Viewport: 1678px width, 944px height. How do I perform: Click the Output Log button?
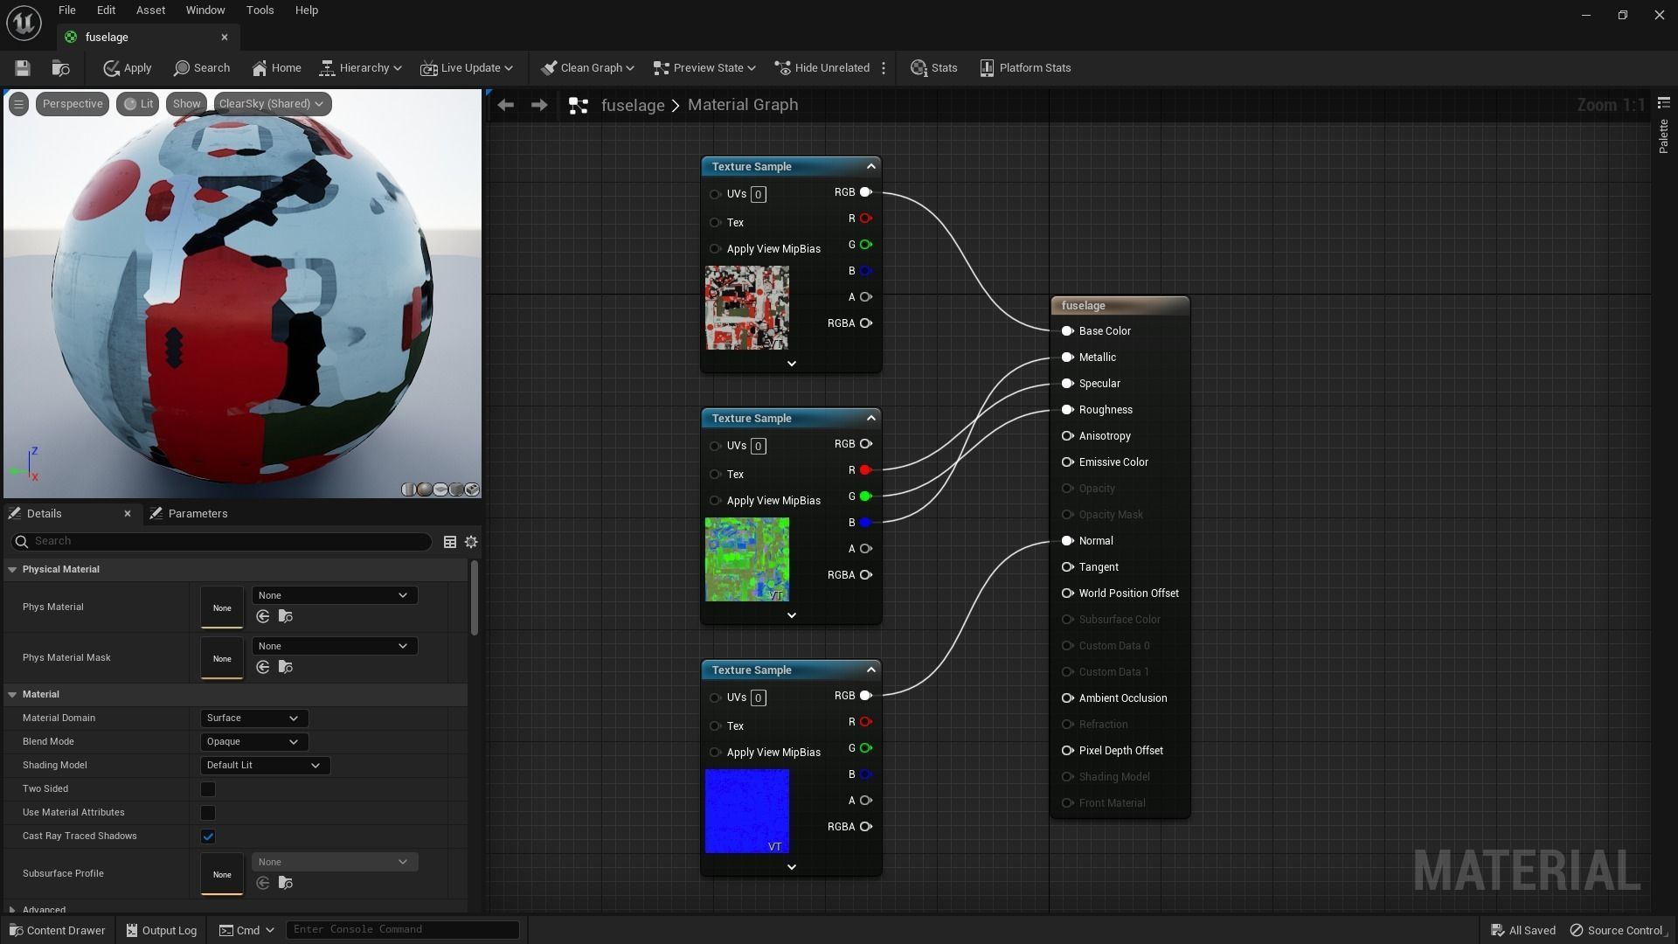point(162,930)
